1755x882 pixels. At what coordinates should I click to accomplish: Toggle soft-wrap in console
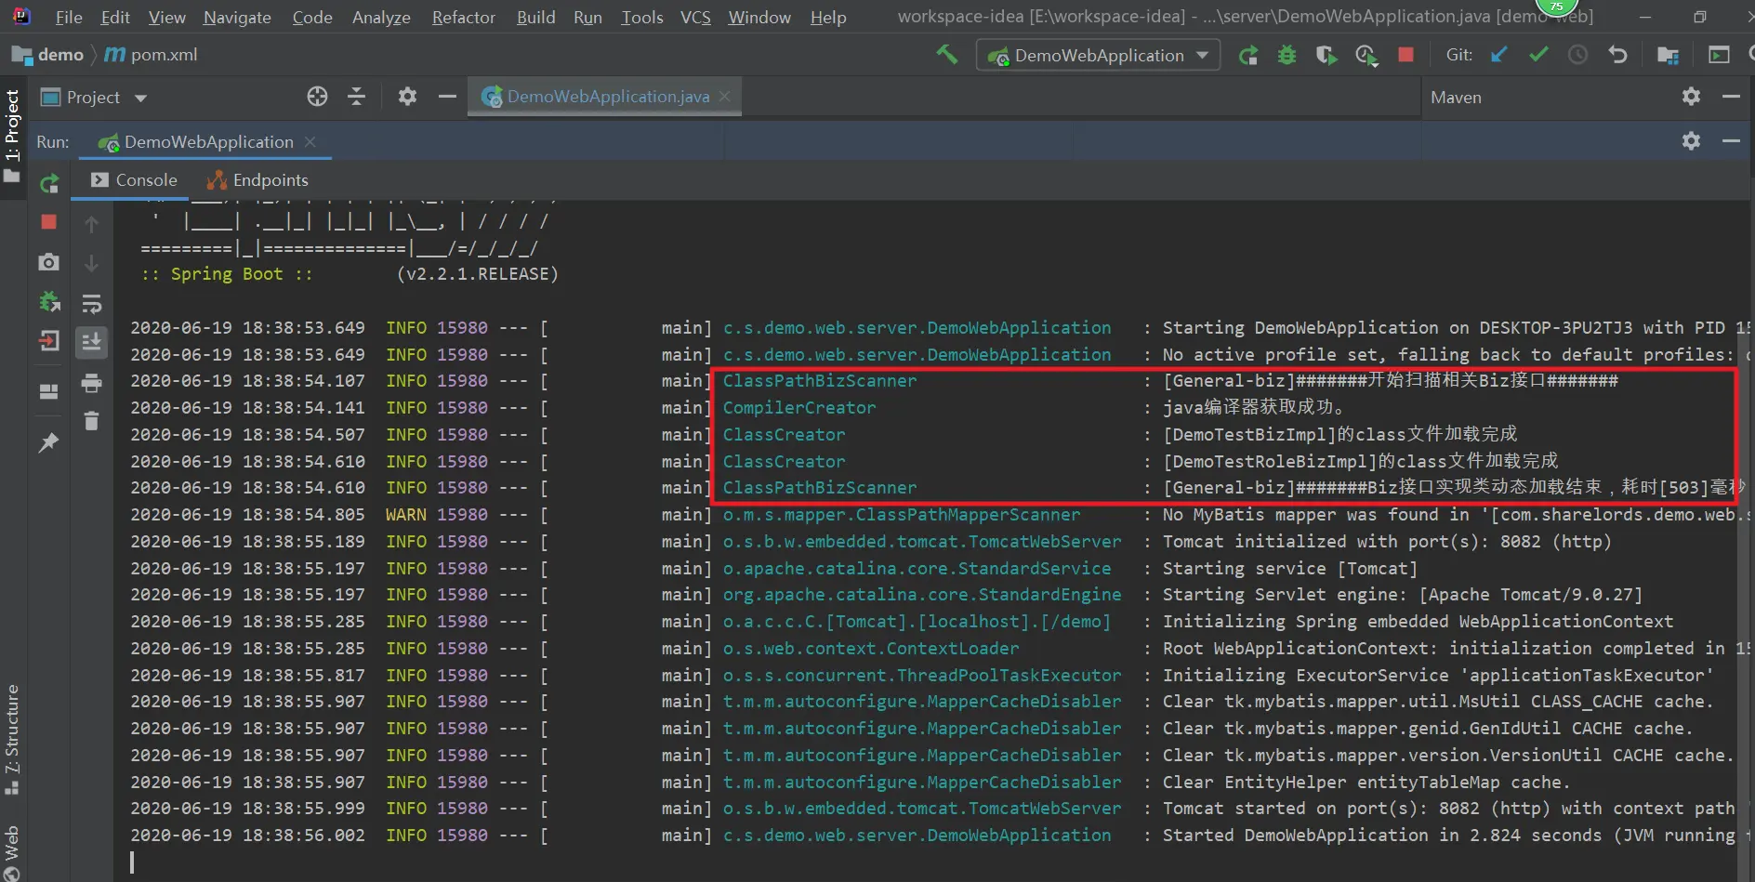click(91, 304)
